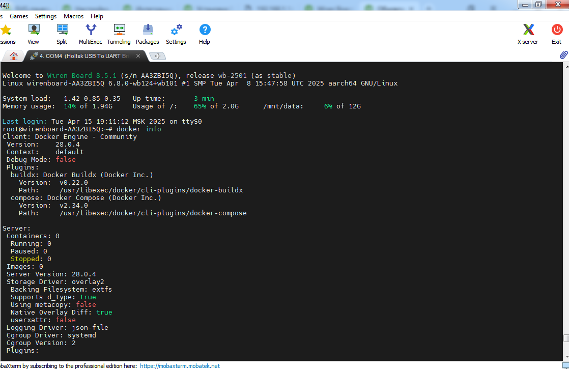This screenshot has height=369, width=569.
Task: Click 'Debug Mode: false' line
Action: tap(41, 160)
